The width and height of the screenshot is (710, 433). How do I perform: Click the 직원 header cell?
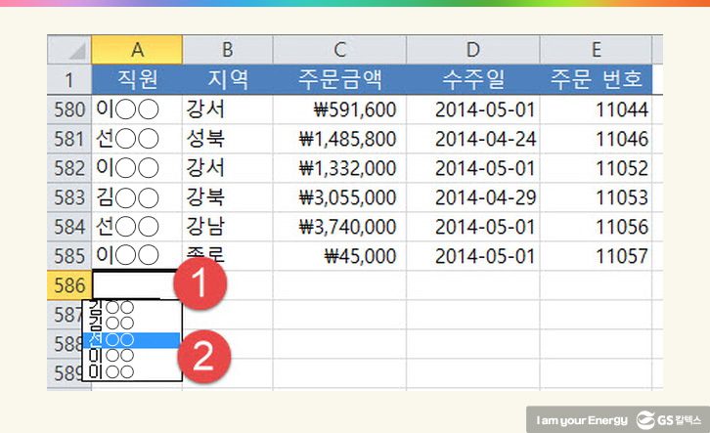tap(137, 78)
